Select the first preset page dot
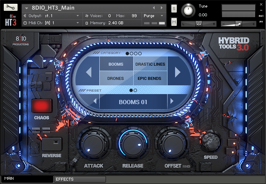Image resolution: width=266 pixels, height=184 pixels. 131,90
